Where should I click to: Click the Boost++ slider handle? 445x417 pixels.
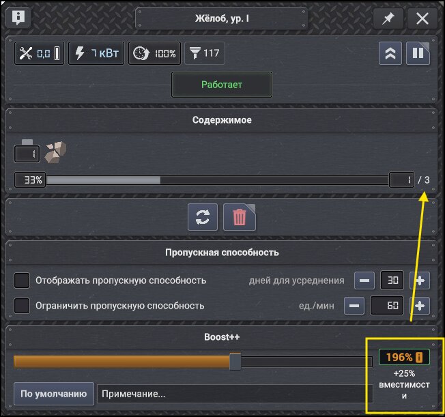[235, 361]
